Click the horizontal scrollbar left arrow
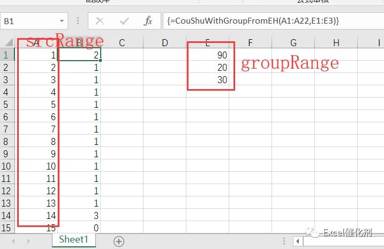This screenshot has width=384, height=249. 298,241
